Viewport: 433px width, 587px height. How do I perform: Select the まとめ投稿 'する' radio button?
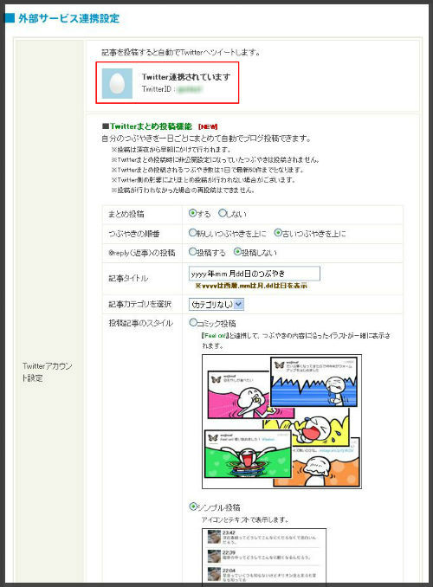pyautogui.click(x=192, y=213)
